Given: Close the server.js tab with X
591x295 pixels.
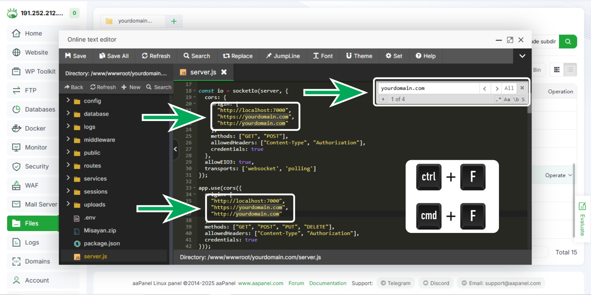Looking at the screenshot, I should (x=224, y=72).
